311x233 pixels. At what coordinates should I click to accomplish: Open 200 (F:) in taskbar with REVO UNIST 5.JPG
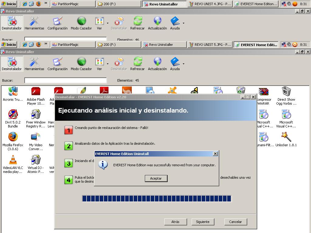tap(119, 45)
